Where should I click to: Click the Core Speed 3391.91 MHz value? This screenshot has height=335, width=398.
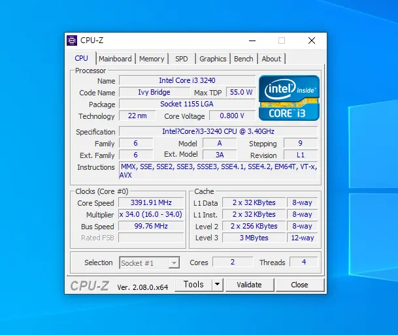point(151,202)
